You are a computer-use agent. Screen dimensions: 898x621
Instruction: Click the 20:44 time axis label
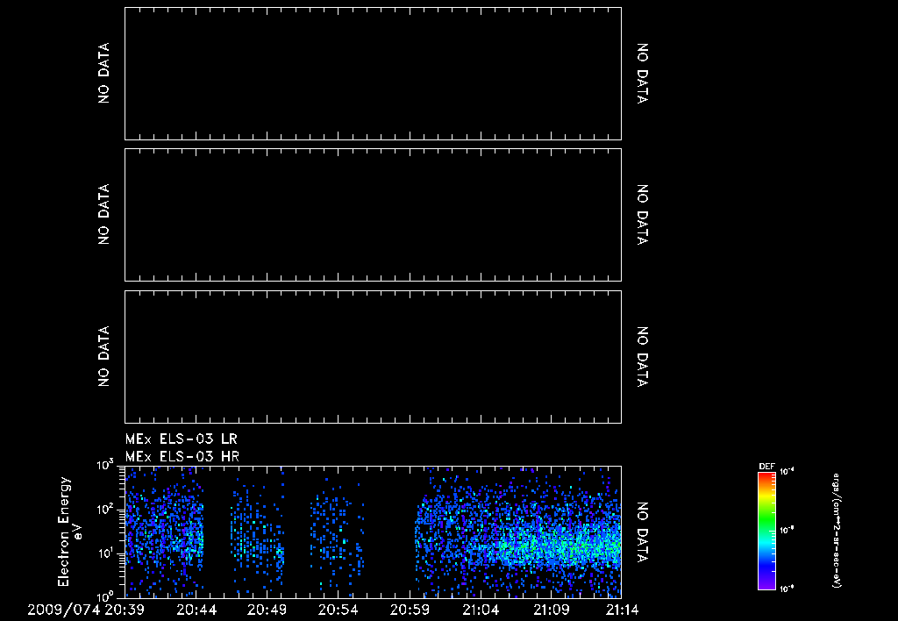pos(196,610)
